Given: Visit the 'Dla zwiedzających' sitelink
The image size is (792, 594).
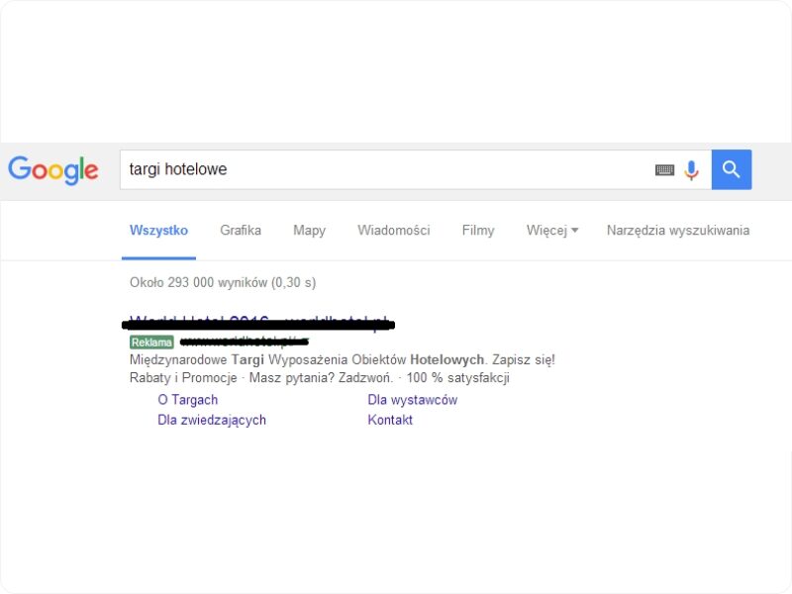Looking at the screenshot, I should [x=212, y=420].
